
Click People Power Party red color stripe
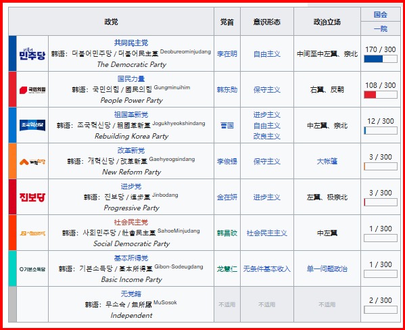[12, 89]
